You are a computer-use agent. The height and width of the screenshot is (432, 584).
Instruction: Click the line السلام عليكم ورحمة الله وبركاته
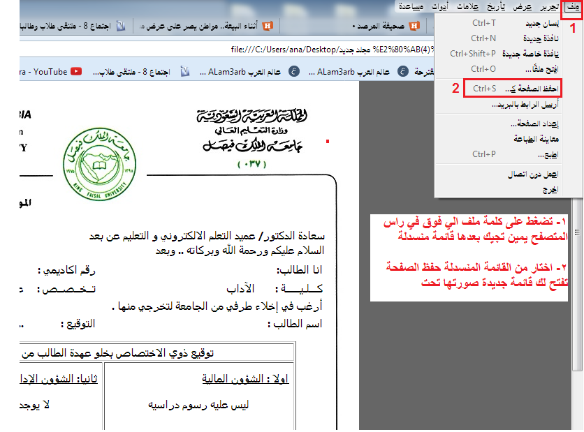pos(240,251)
